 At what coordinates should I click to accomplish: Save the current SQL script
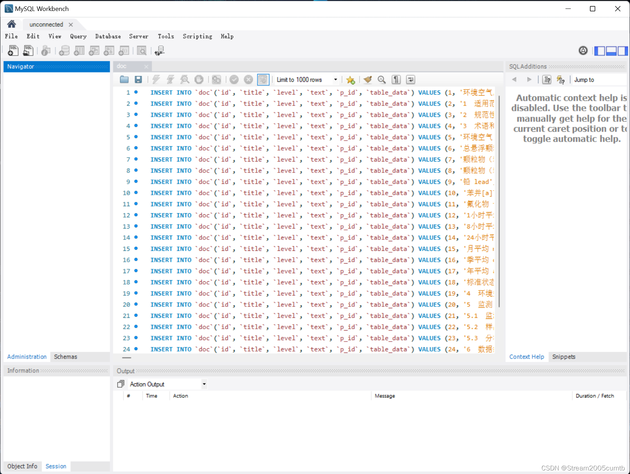pyautogui.click(x=138, y=79)
